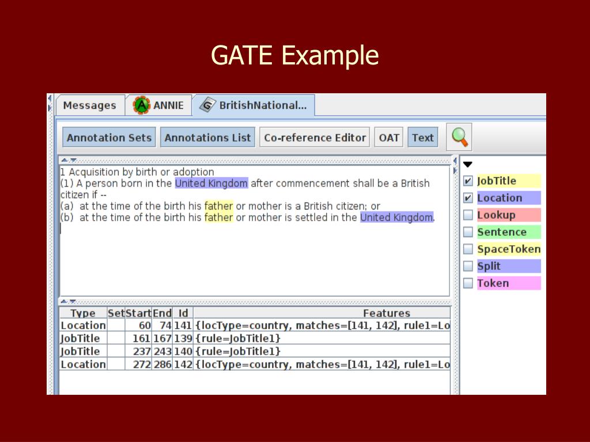Enable the Split annotation checkbox
The image size is (590, 442).
pos(468,266)
